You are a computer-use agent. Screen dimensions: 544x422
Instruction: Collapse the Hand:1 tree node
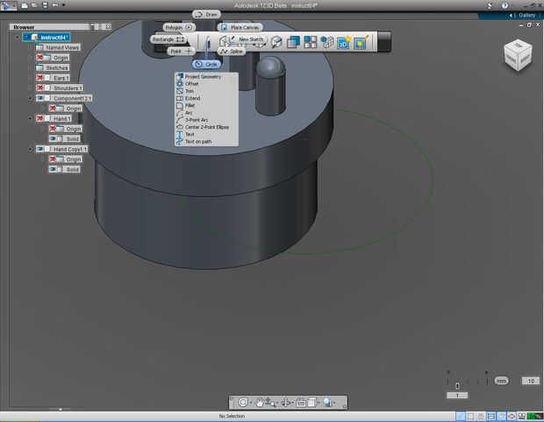click(30, 118)
